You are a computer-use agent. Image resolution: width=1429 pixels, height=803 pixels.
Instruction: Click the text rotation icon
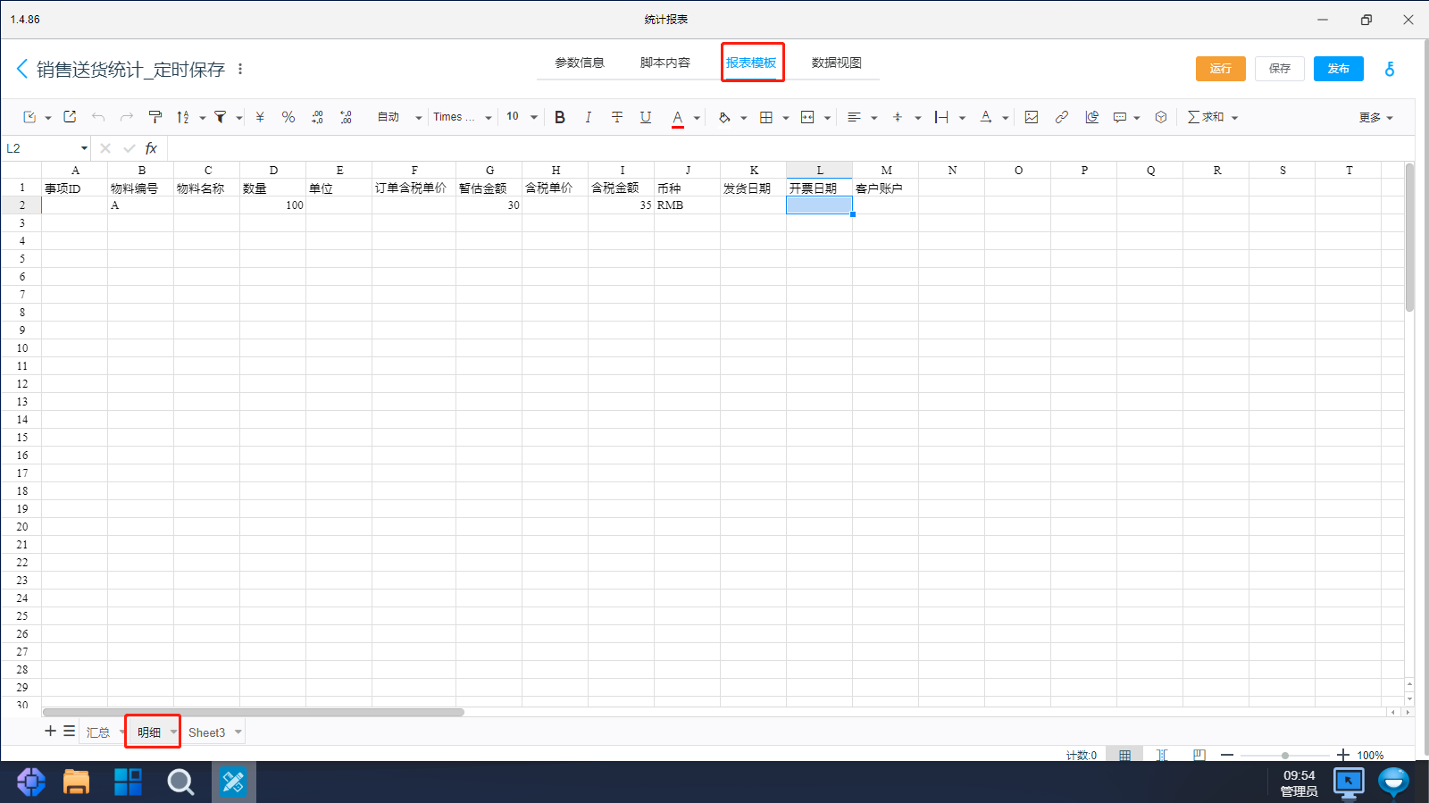(x=985, y=117)
